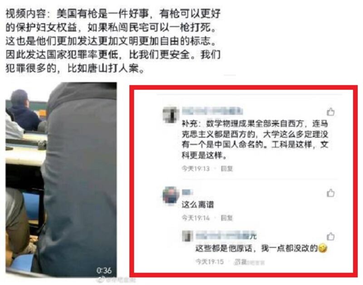Image resolution: width=363 pixels, height=285 pixels.
Task: Open reply author's blurred username
Action: (x=226, y=236)
